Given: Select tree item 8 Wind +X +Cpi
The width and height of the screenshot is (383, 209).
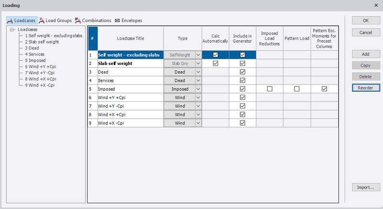Looking at the screenshot, I should point(40,79).
